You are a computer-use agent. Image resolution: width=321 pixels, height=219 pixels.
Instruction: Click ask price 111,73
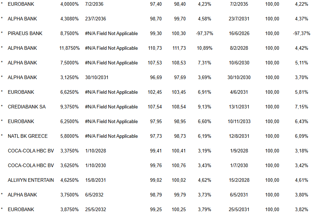click(x=179, y=48)
